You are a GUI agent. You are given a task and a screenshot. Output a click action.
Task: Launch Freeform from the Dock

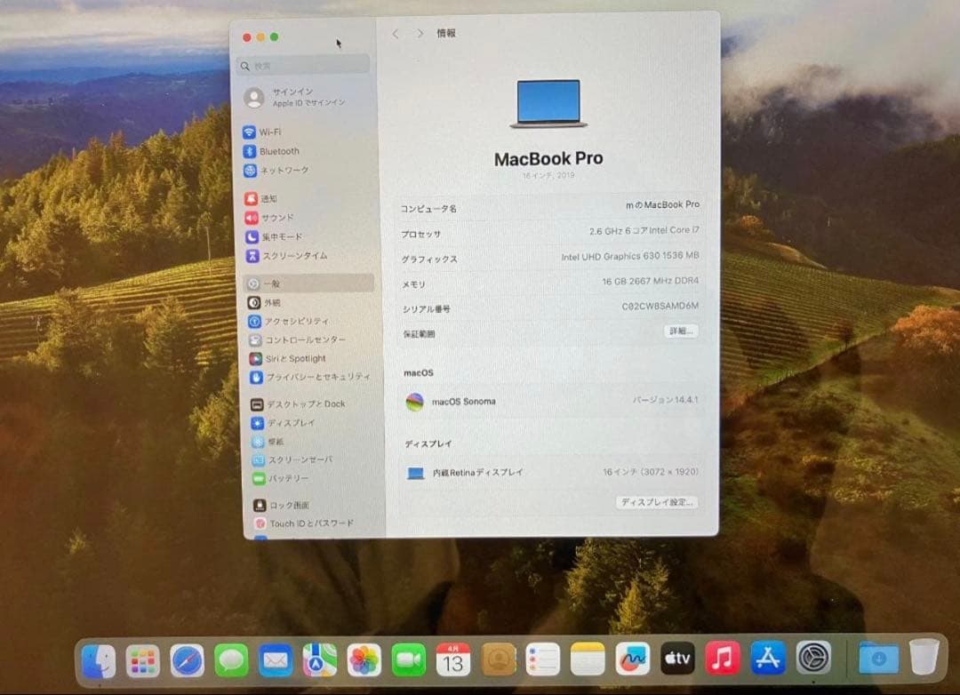(x=633, y=659)
